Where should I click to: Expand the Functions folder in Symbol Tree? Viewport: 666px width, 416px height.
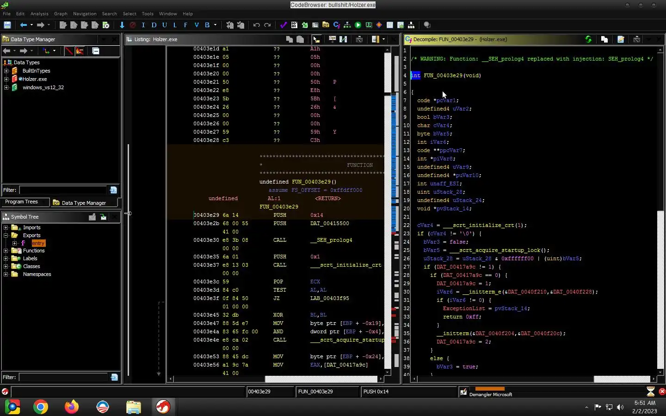(x=6, y=251)
